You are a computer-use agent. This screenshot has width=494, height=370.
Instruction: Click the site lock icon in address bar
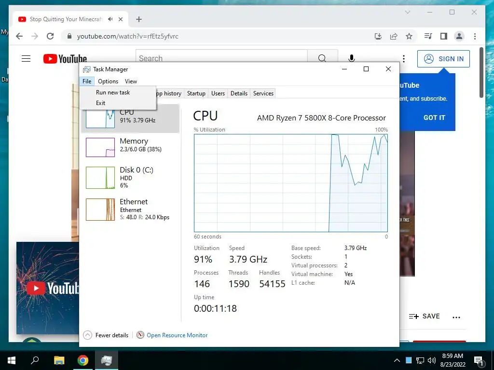pos(69,36)
